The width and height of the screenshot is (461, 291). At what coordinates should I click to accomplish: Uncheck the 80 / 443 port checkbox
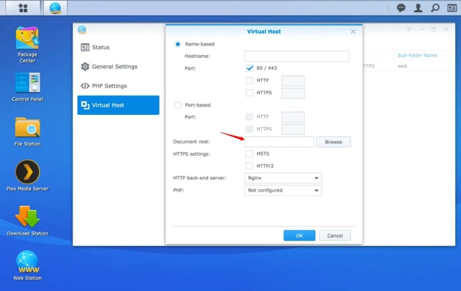[249, 68]
